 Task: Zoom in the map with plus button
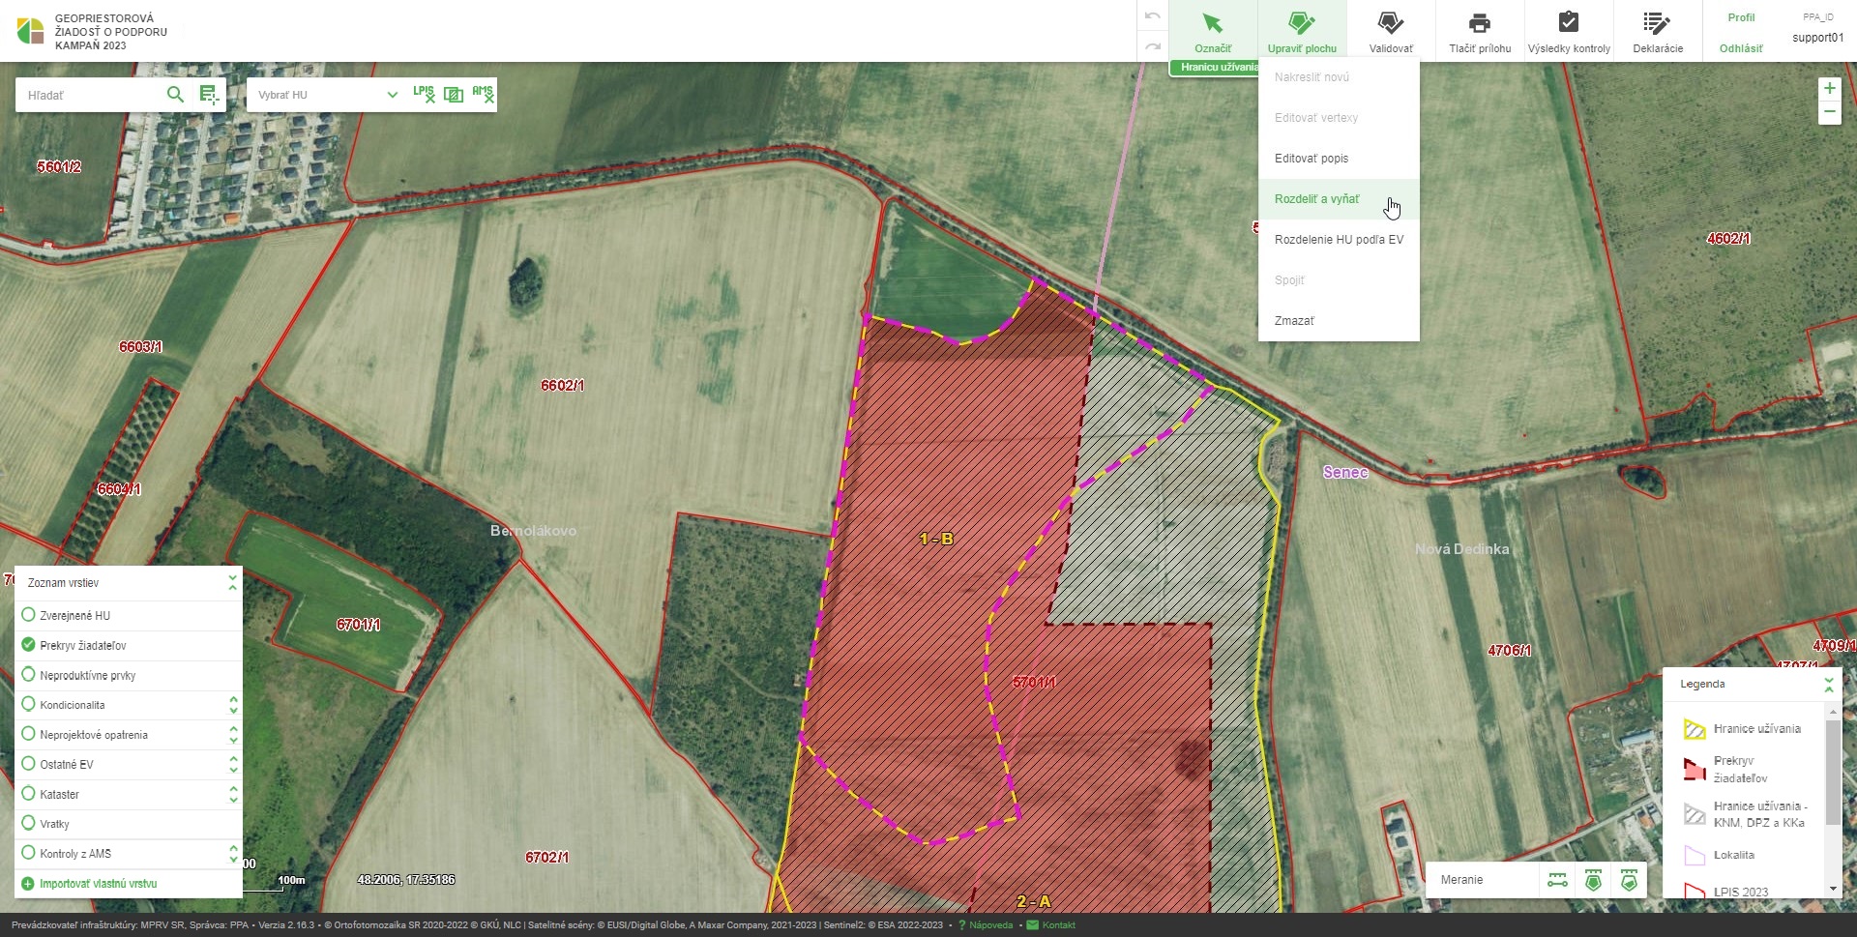pyautogui.click(x=1829, y=89)
